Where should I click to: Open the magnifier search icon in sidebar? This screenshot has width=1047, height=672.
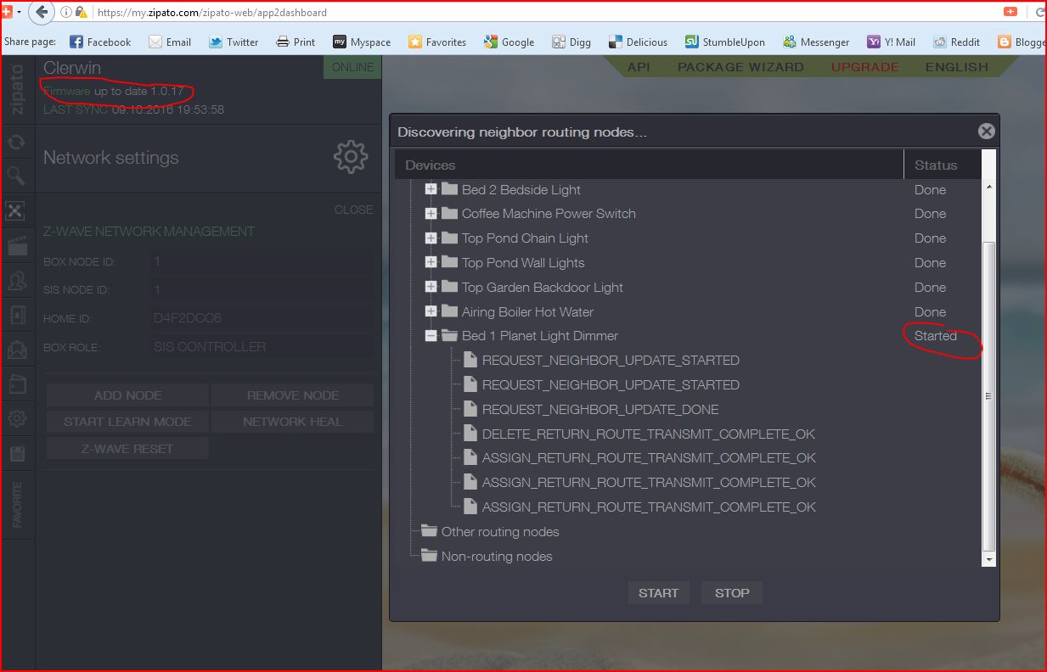click(16, 176)
